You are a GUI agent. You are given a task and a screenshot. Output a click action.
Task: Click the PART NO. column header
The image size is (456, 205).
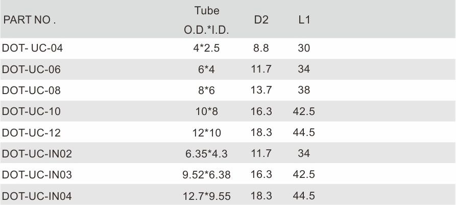point(29,20)
